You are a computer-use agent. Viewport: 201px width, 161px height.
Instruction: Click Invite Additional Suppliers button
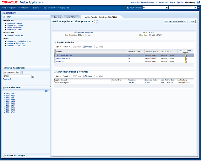point(175,21)
